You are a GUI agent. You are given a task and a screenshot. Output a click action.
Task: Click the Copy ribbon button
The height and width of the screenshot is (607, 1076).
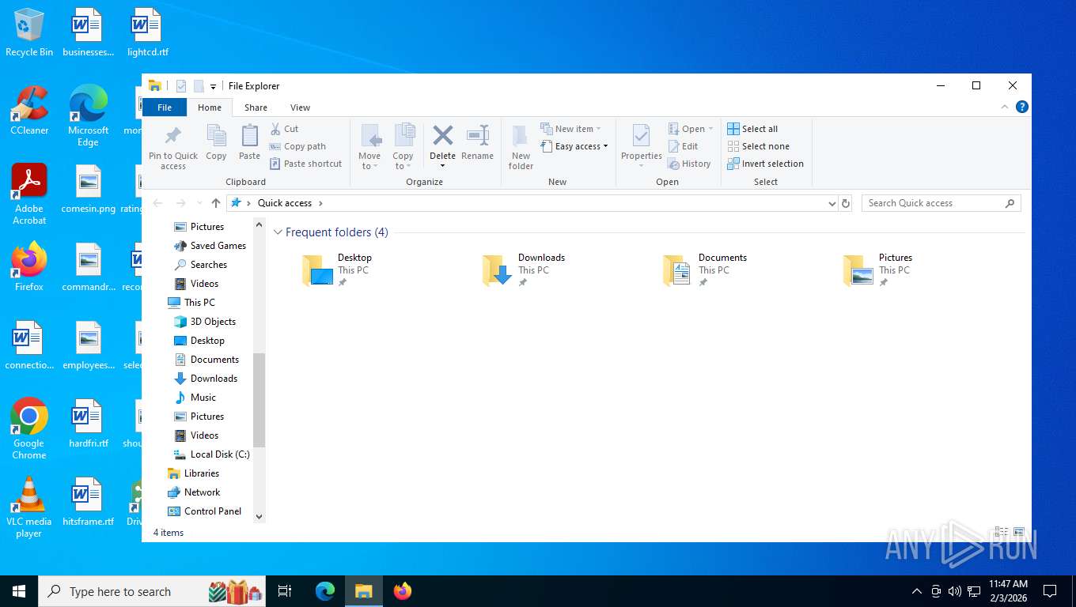216,143
